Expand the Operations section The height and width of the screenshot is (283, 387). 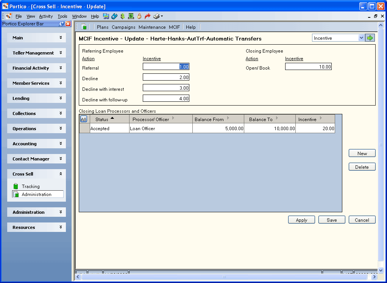[x=36, y=128]
